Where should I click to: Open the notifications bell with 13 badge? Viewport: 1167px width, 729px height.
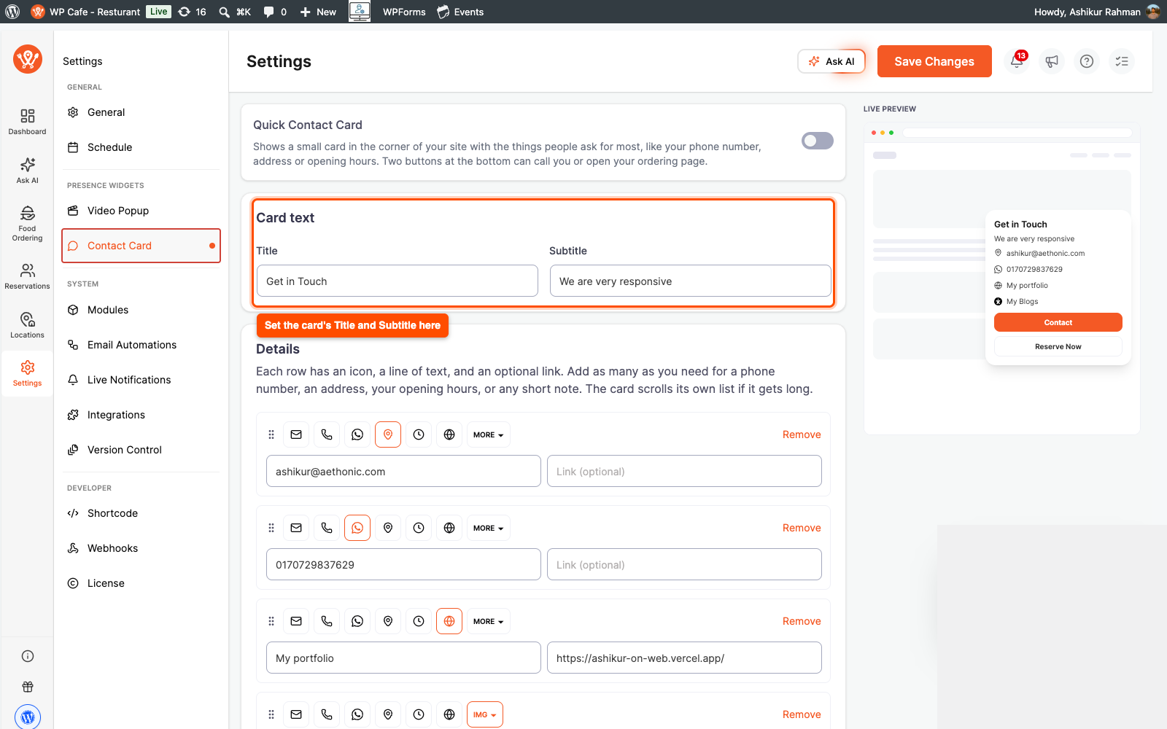point(1017,61)
